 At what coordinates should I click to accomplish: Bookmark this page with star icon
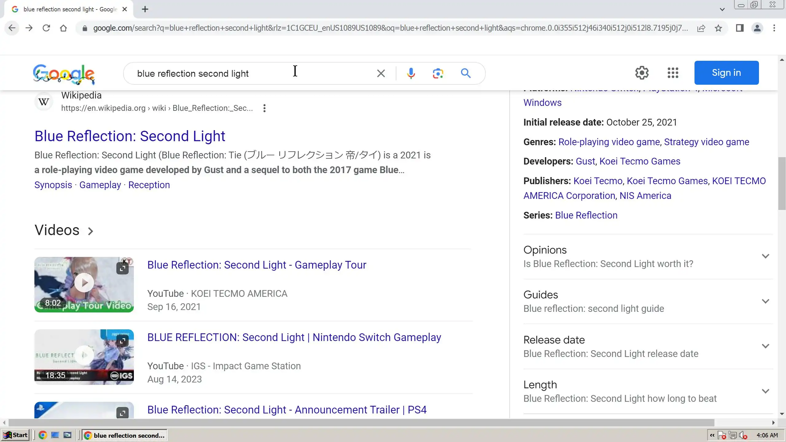click(718, 28)
